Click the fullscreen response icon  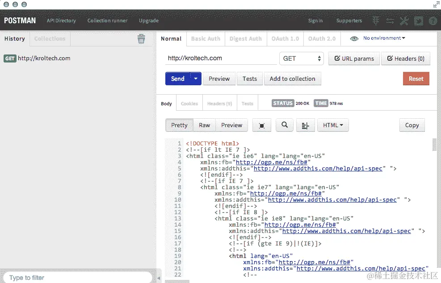[x=261, y=125]
